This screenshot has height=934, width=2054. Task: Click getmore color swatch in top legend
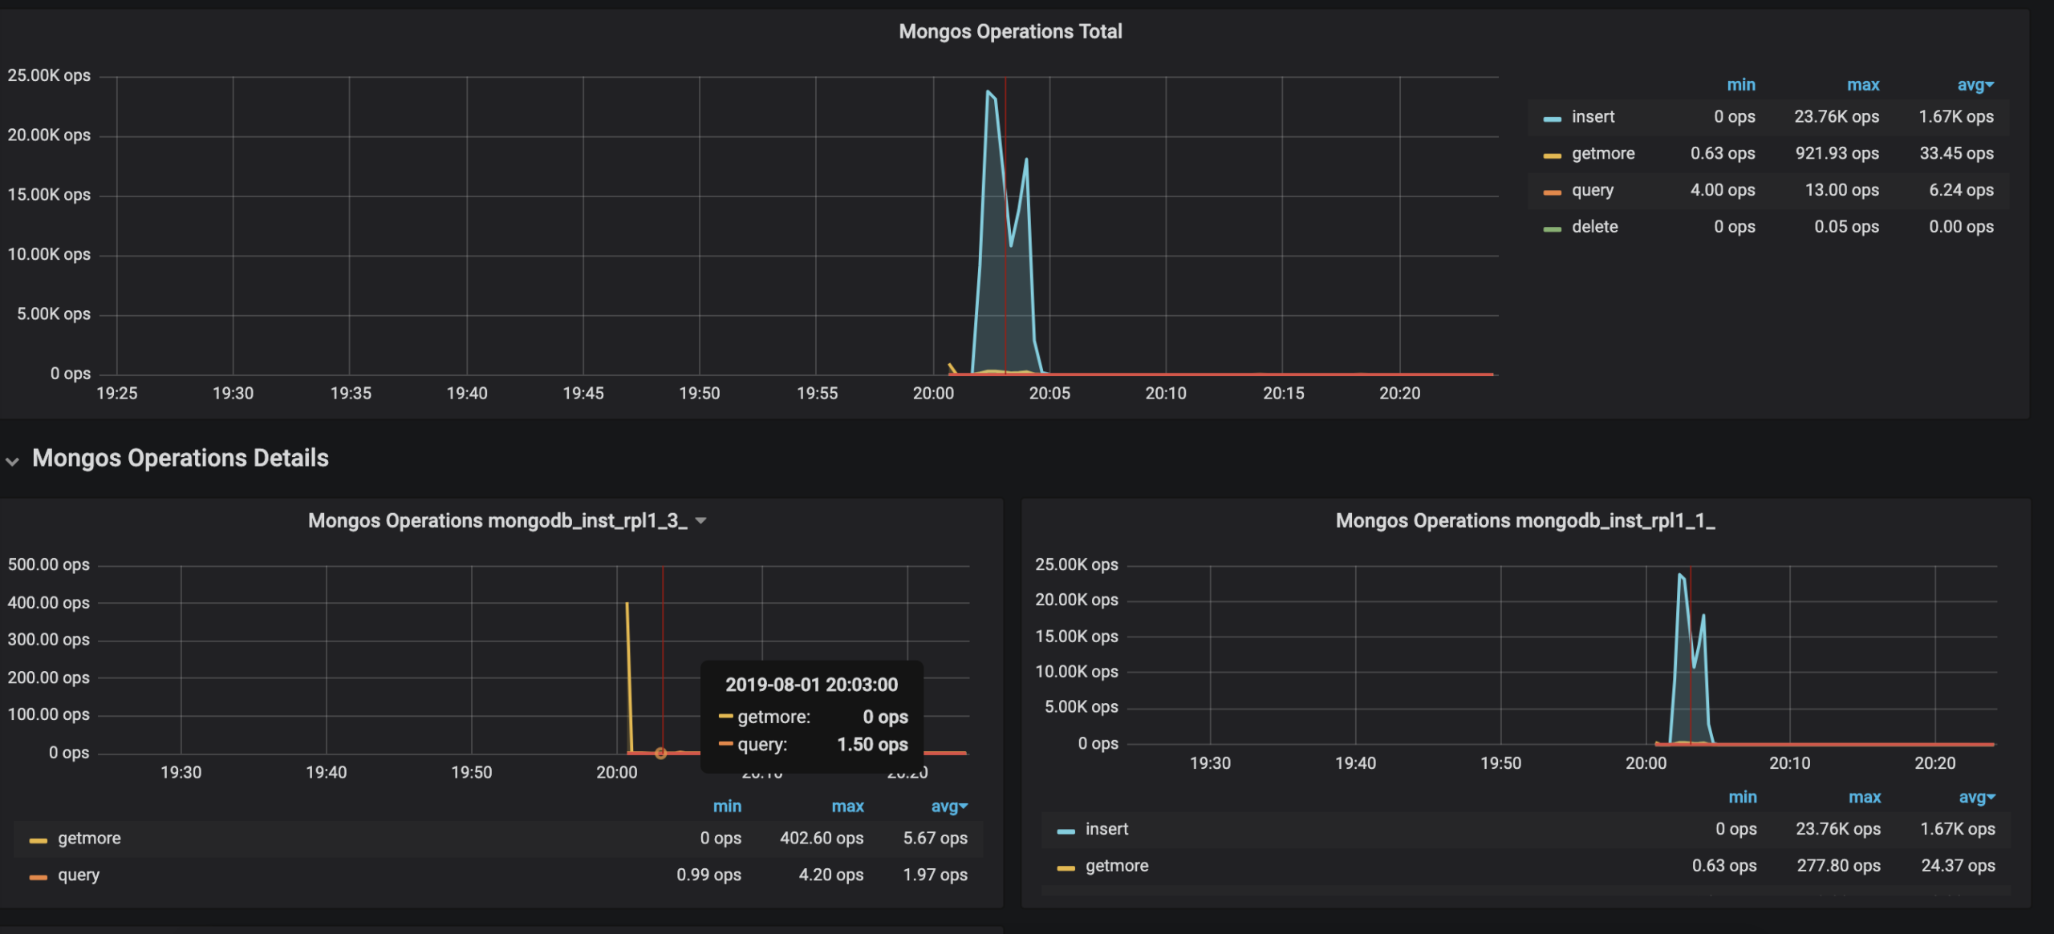(1552, 156)
